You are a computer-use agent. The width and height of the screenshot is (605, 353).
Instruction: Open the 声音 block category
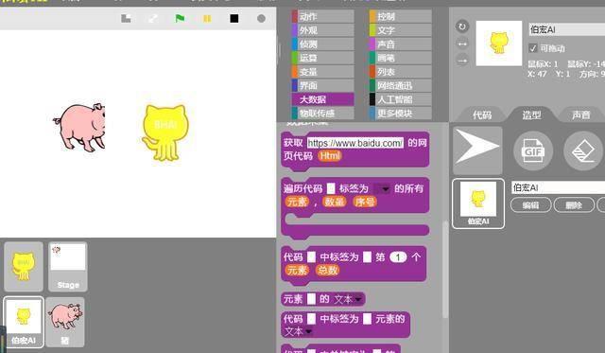pos(401,44)
